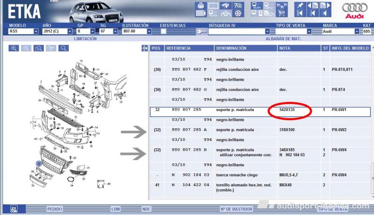Click the LEXCON icon in footer
Viewport: 374px width, 215px height.
(x=14, y=209)
